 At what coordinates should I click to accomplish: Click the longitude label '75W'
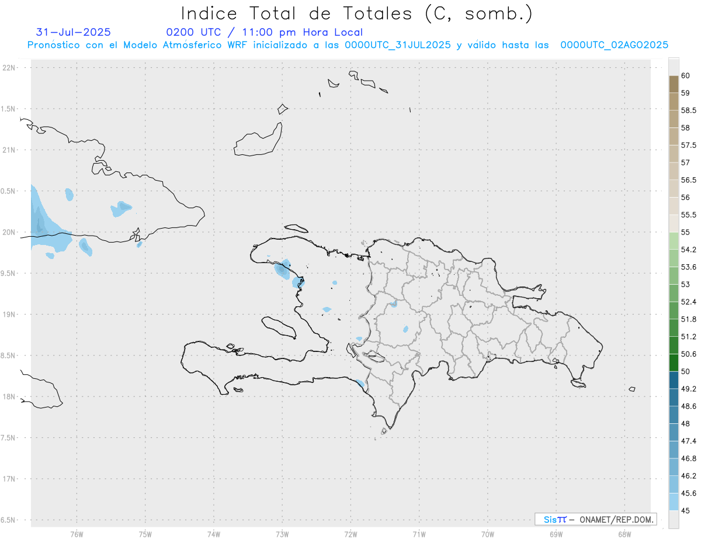point(145,534)
